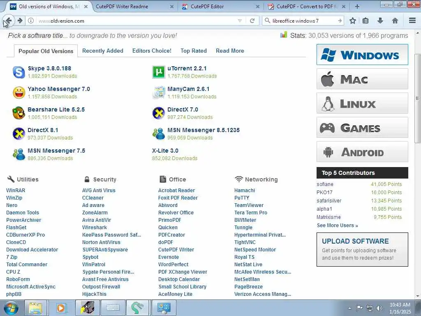Click the ManyCam icon
This screenshot has height=316, width=421.
point(158,93)
